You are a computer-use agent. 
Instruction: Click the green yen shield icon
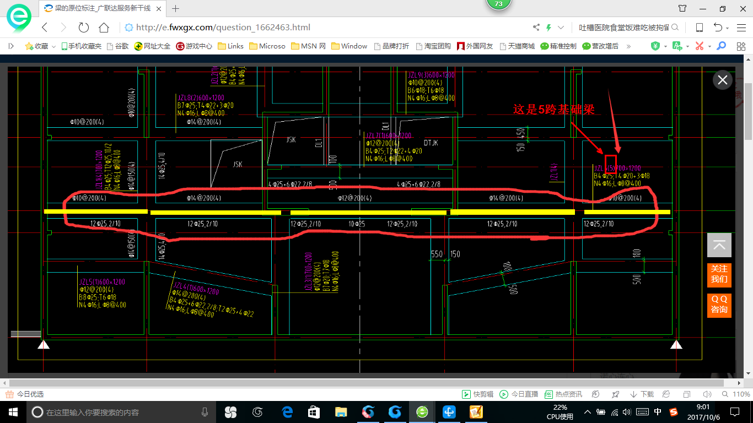[655, 46]
